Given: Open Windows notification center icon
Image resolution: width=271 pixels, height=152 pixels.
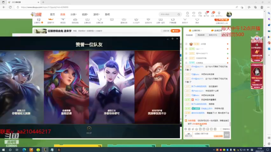Looking at the screenshot, I should 268,150.
